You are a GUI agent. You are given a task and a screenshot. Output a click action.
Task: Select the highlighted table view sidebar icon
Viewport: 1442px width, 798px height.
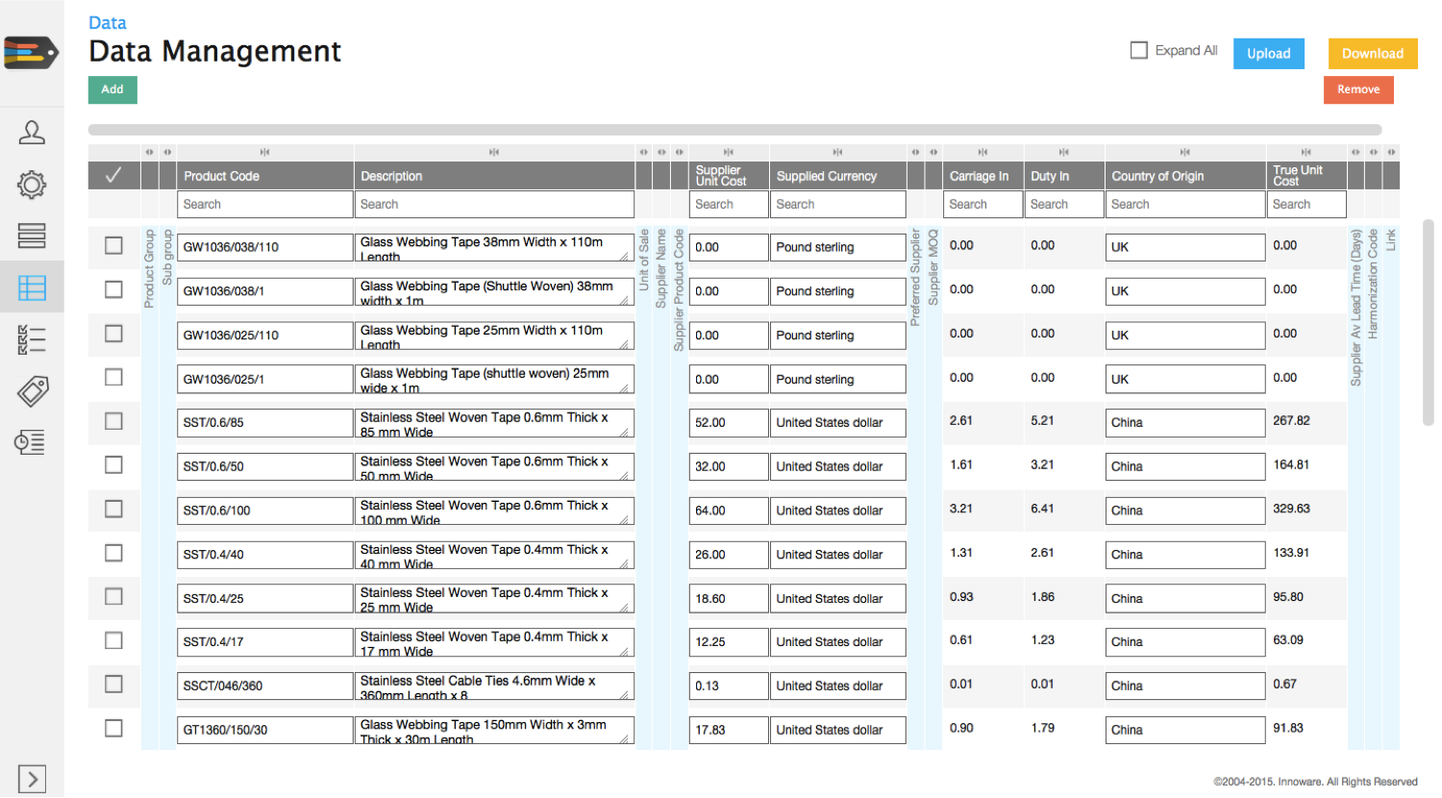point(32,288)
